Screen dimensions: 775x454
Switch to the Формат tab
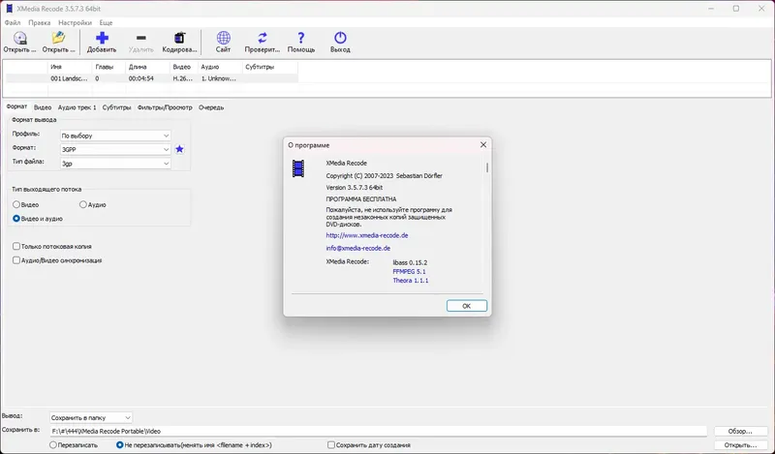click(16, 106)
